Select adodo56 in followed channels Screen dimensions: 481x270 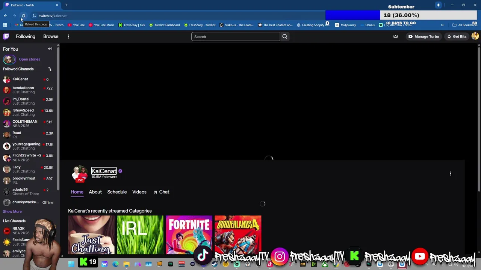[x=29, y=192]
